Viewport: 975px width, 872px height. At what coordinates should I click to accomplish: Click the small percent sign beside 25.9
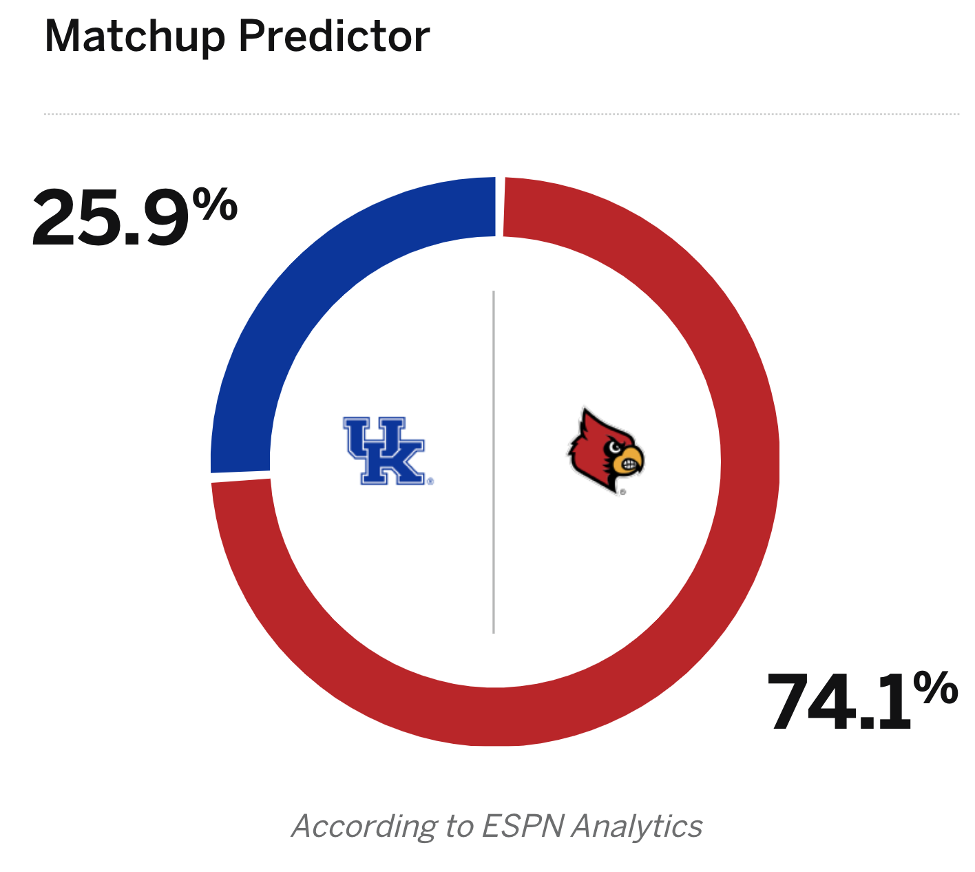215,205
